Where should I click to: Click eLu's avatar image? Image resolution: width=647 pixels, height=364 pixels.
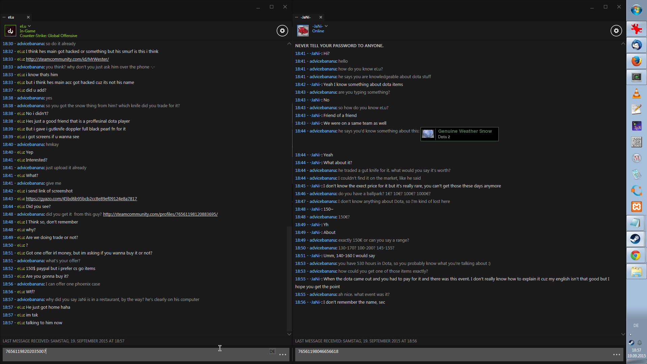point(10,31)
